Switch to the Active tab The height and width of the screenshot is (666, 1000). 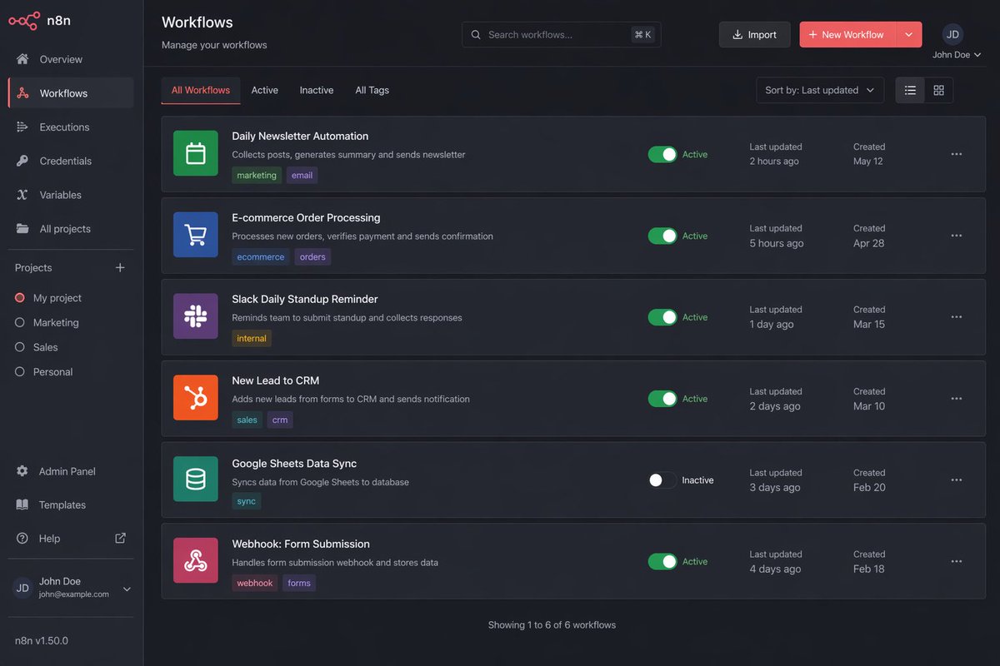pos(265,90)
